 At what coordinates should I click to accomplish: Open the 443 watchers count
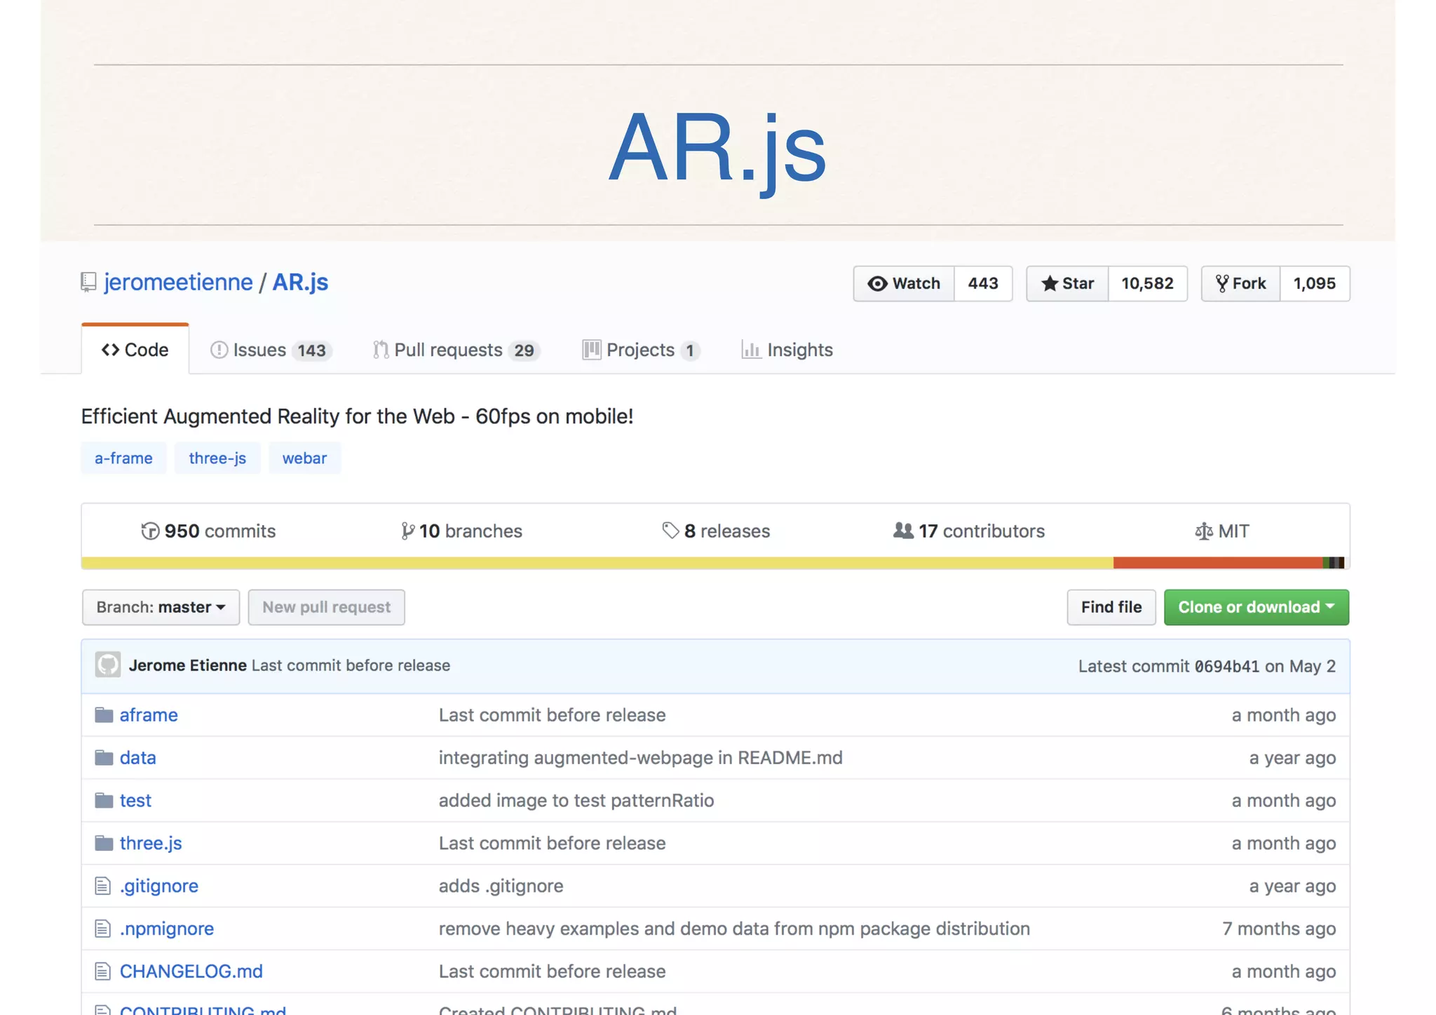[x=983, y=283]
